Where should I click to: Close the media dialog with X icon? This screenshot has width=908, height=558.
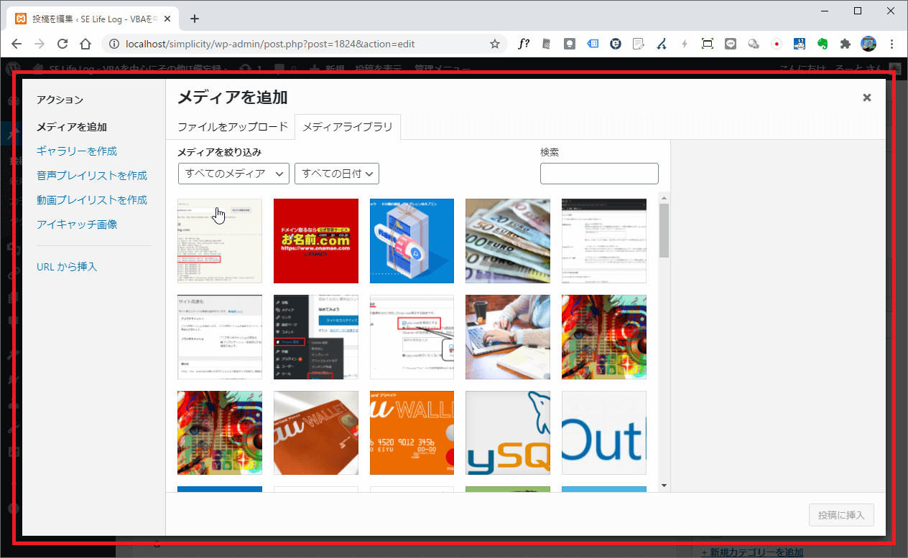pyautogui.click(x=867, y=98)
